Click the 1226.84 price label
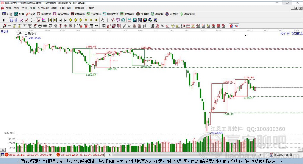This screenshot has height=164, width=303. click(249, 78)
